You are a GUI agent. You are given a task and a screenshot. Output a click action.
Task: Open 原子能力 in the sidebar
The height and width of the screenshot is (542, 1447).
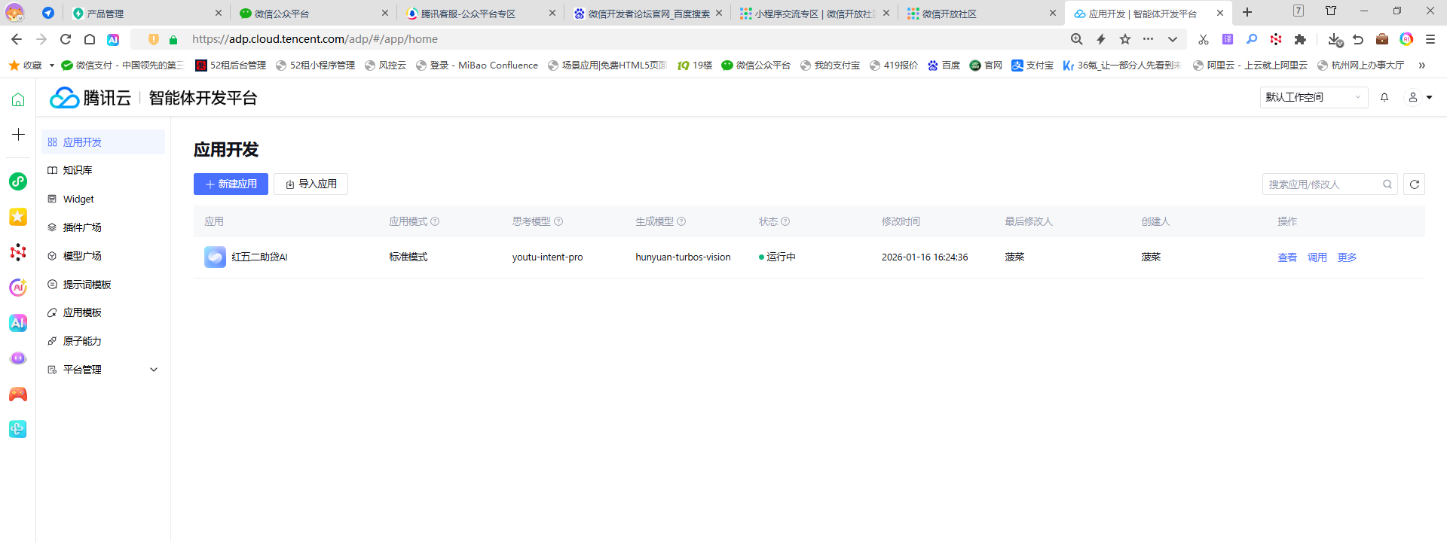point(103,341)
